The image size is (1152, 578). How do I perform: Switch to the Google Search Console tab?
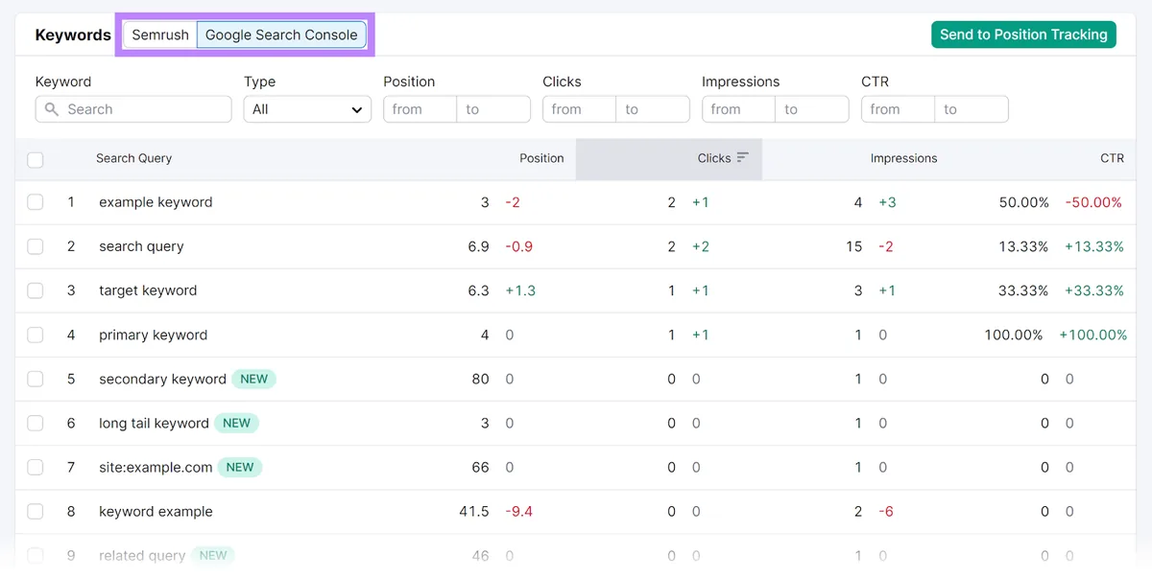click(281, 35)
